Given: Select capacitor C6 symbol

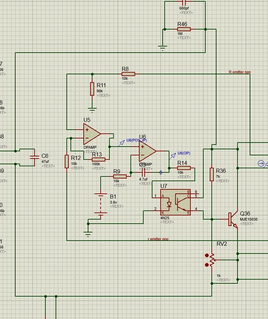Looking at the screenshot, I should tap(35, 157).
